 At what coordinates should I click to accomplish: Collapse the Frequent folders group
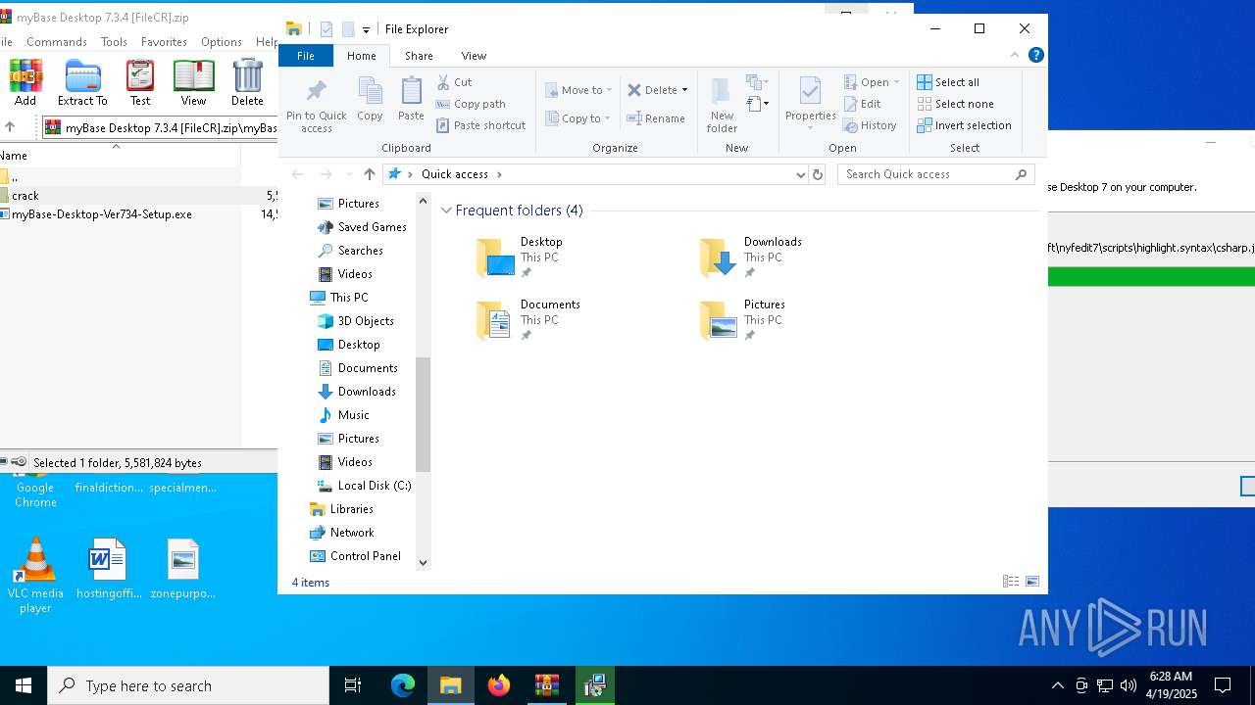(x=446, y=211)
